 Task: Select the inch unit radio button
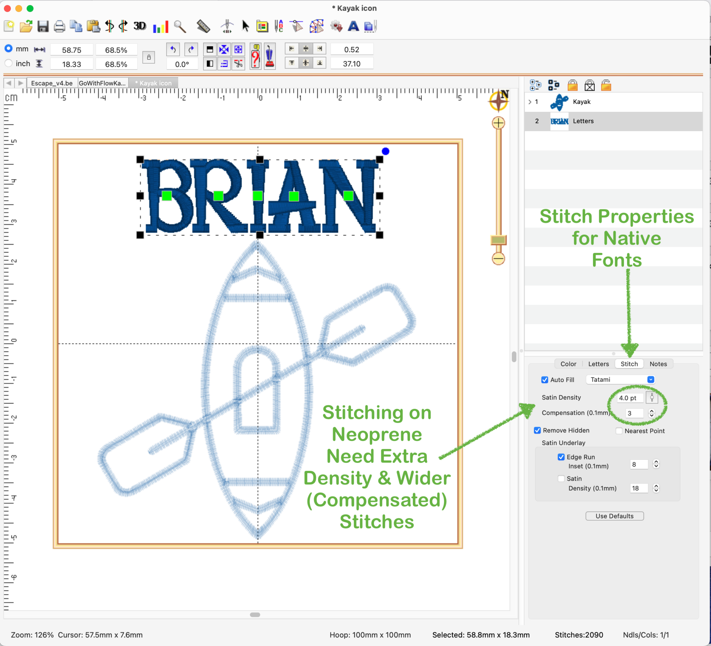point(9,64)
